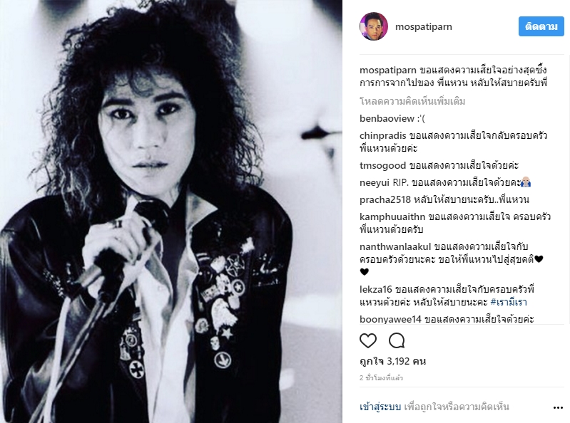Screen dimensions: 570x423
Task: Open commenter chinpradis's profile
Action: 383,135
